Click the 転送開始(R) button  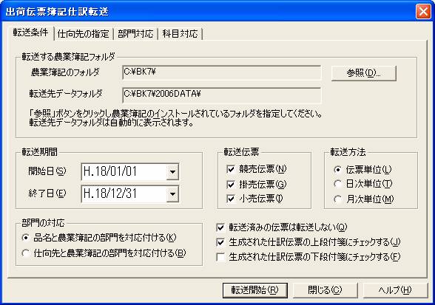coord(255,290)
